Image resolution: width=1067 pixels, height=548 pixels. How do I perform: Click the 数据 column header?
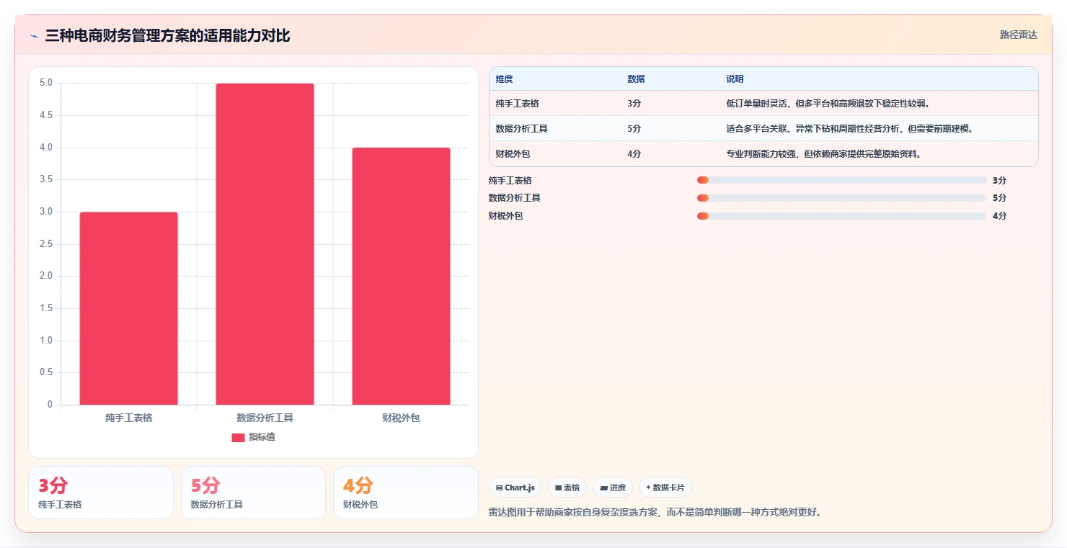click(x=636, y=79)
